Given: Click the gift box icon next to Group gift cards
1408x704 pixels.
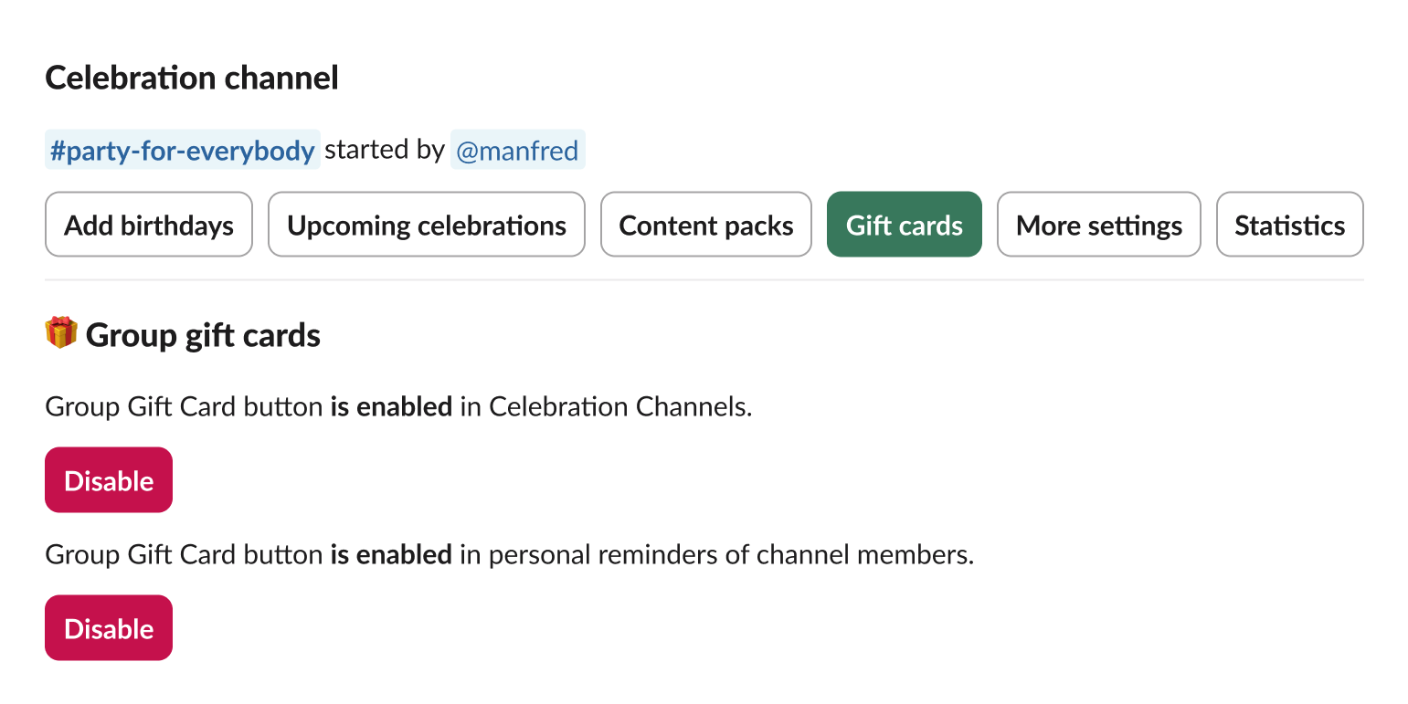Looking at the screenshot, I should pyautogui.click(x=58, y=334).
